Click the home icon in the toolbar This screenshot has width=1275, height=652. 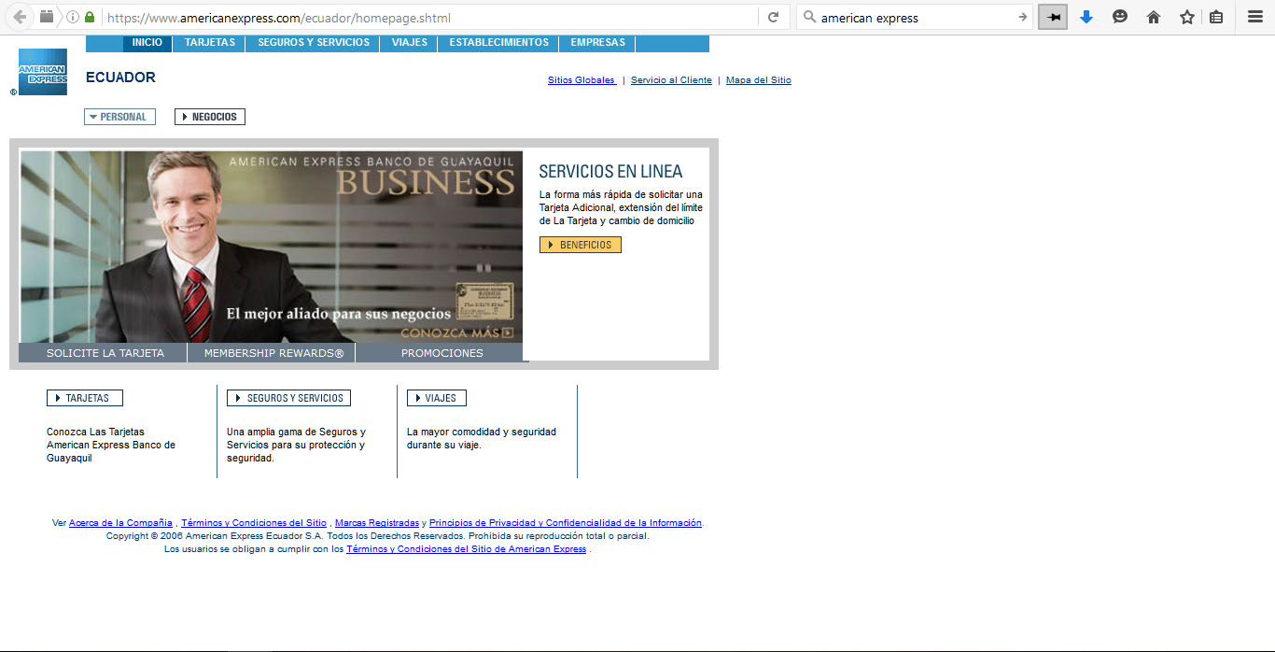[1154, 17]
